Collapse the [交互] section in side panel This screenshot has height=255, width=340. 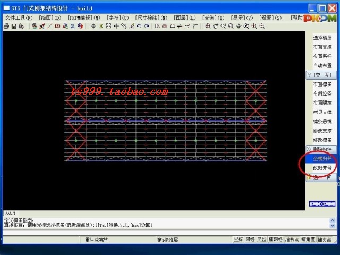tap(321, 75)
